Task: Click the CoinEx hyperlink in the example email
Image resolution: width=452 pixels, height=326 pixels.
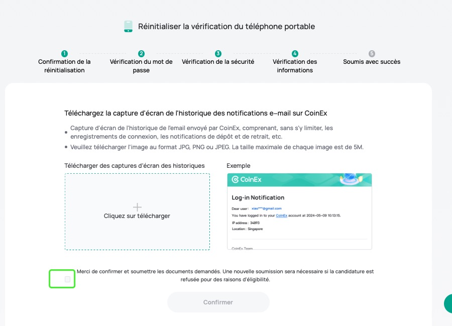Action: click(x=281, y=215)
